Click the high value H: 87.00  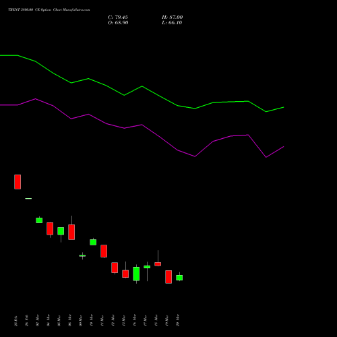[x=172, y=18]
